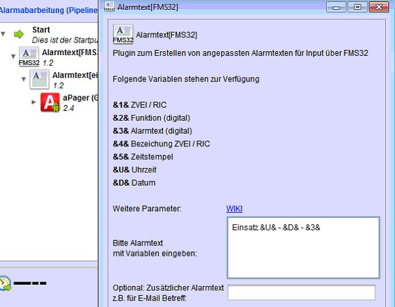Close the Alarmtext[FMS32] dialog
Viewport: 395px width, 307px height.
click(x=379, y=7)
